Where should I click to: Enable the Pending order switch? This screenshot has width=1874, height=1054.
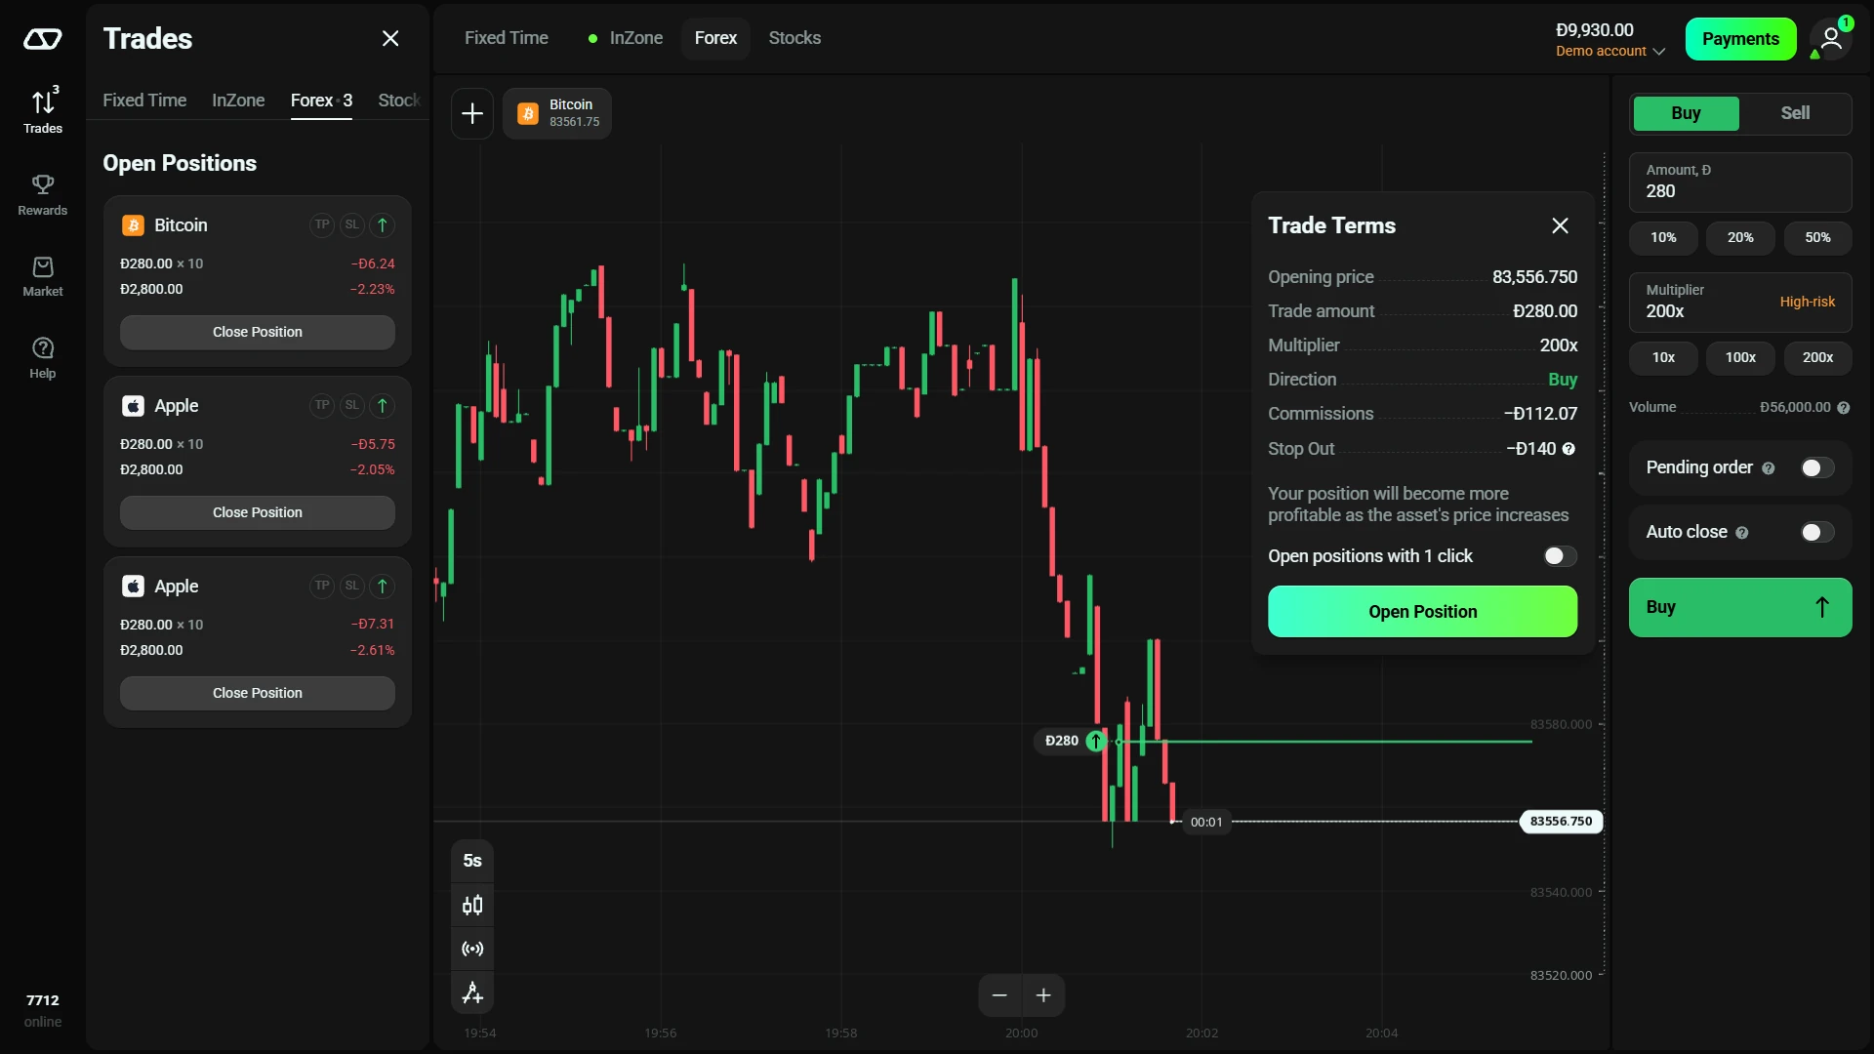point(1817,468)
